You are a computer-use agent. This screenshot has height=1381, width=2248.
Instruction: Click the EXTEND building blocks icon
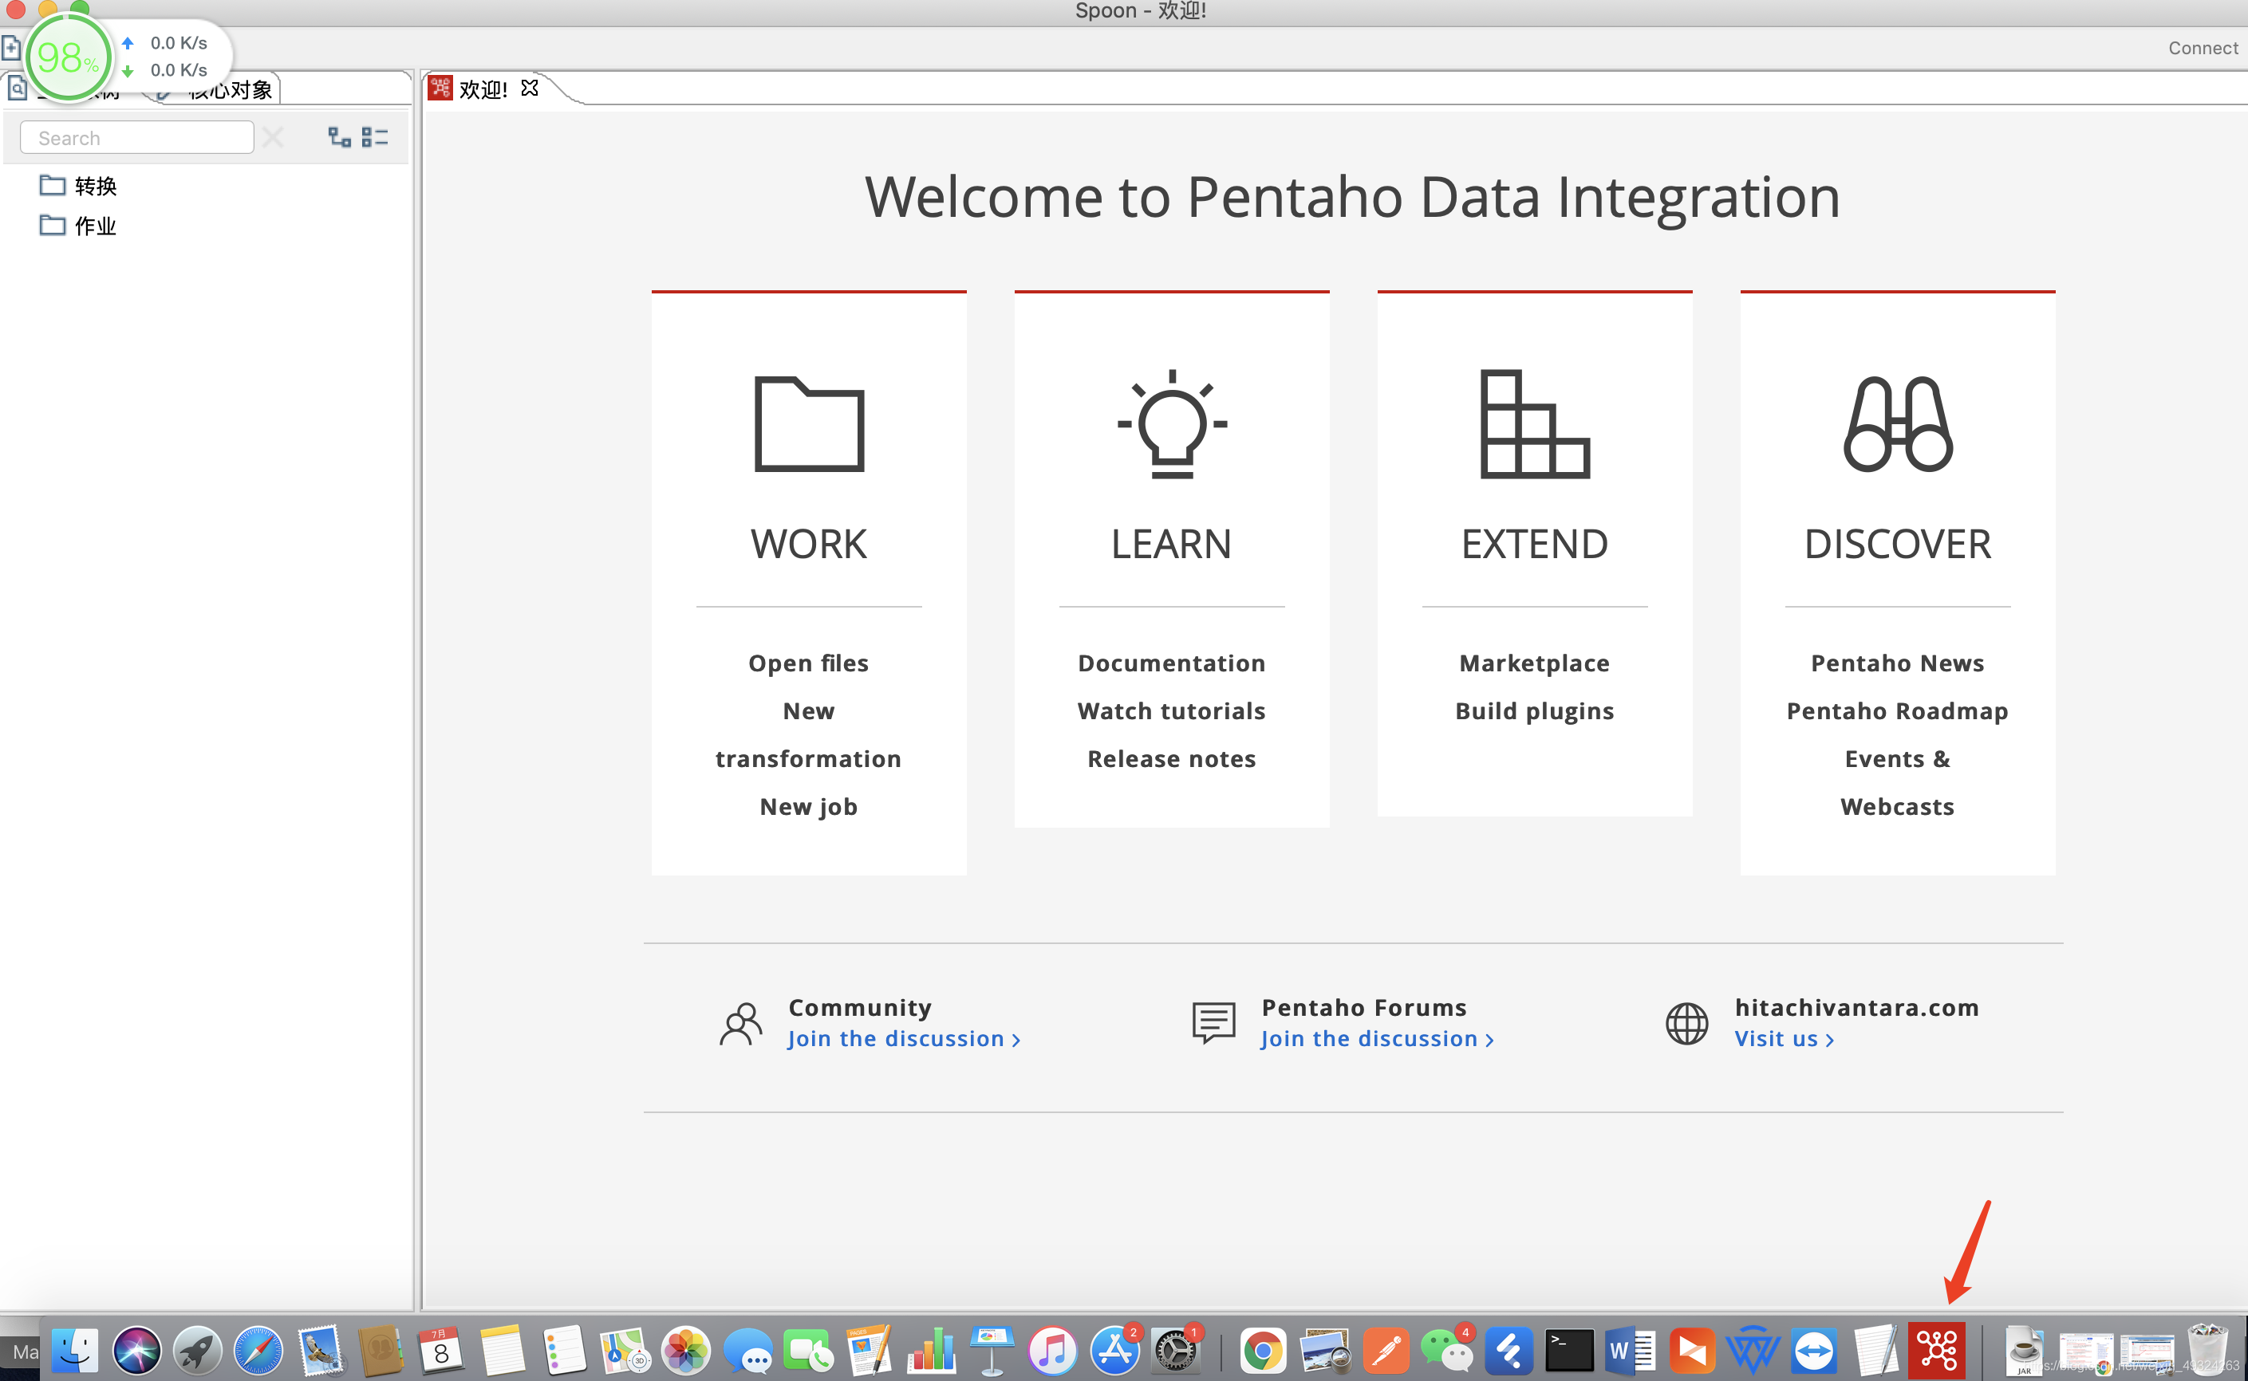pos(1533,426)
